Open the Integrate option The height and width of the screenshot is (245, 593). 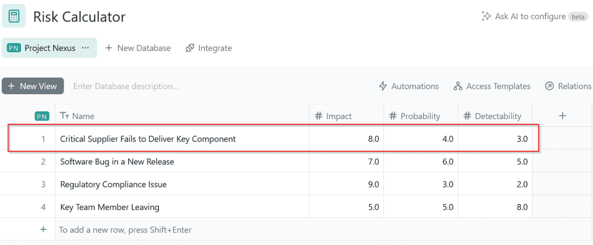tap(209, 48)
